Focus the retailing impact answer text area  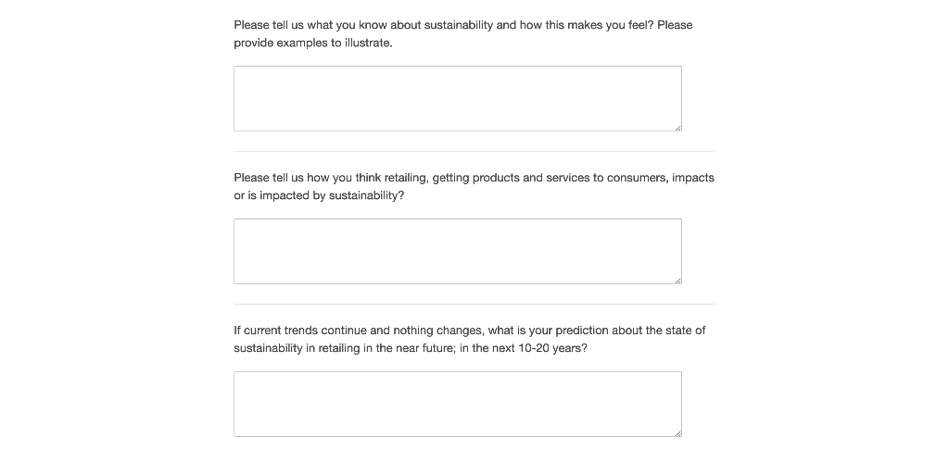tap(457, 251)
